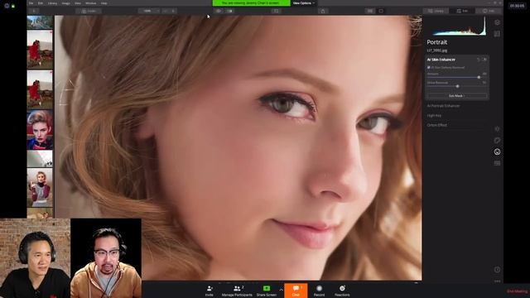The height and width of the screenshot is (298, 530).
Task: Open Manage Participants in Zoom toolbar
Action: [x=237, y=291]
